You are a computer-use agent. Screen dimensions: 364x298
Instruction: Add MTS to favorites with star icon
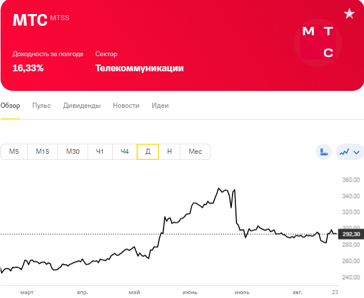click(x=349, y=14)
